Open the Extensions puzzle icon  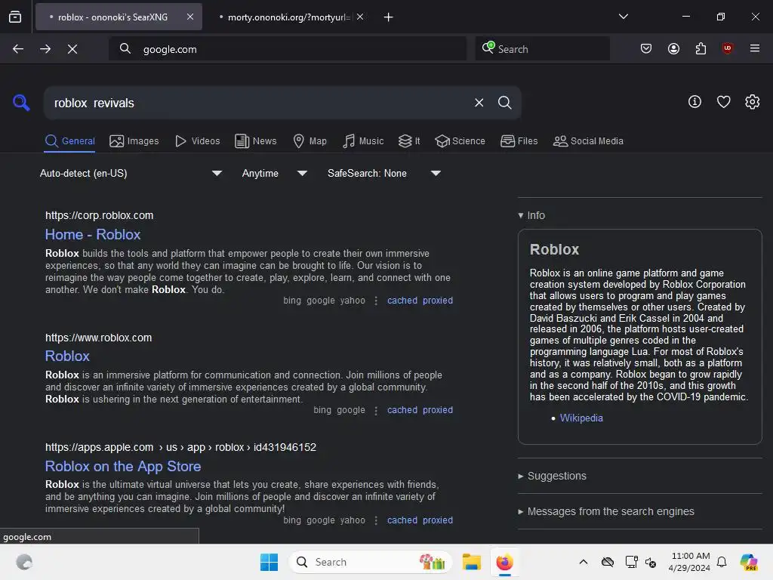701,48
